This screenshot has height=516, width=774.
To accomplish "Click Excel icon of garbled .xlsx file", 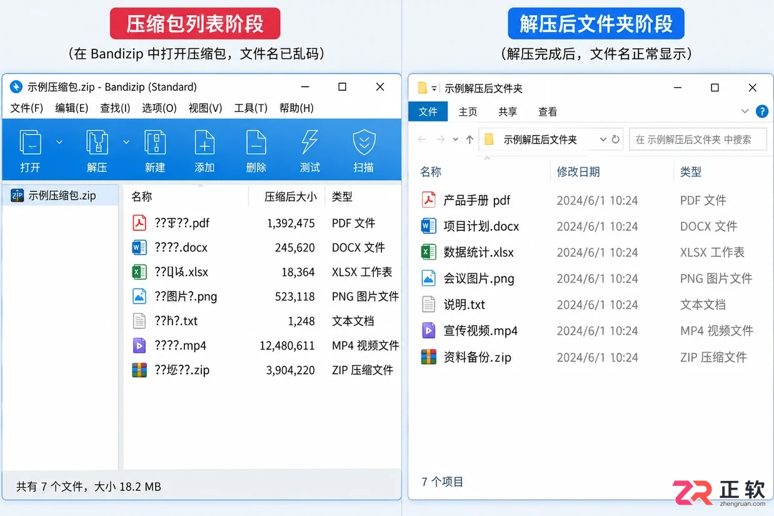I will [139, 272].
